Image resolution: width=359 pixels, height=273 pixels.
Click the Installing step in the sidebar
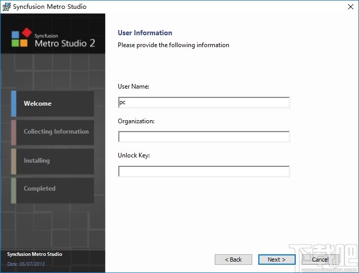tap(52, 161)
